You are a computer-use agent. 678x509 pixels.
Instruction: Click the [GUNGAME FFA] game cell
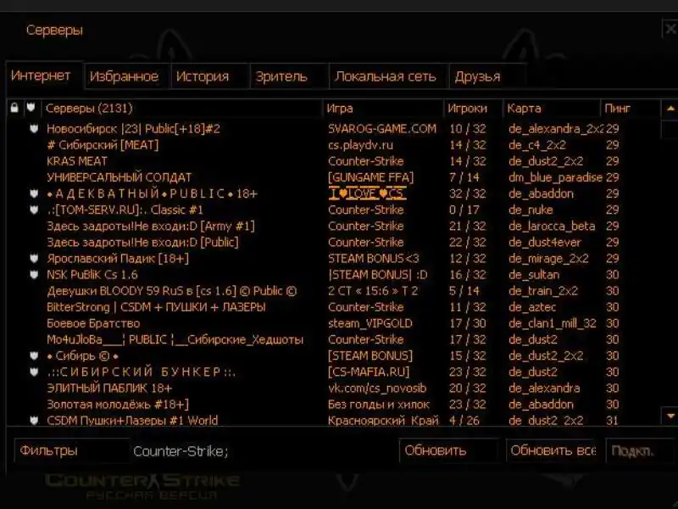(371, 177)
